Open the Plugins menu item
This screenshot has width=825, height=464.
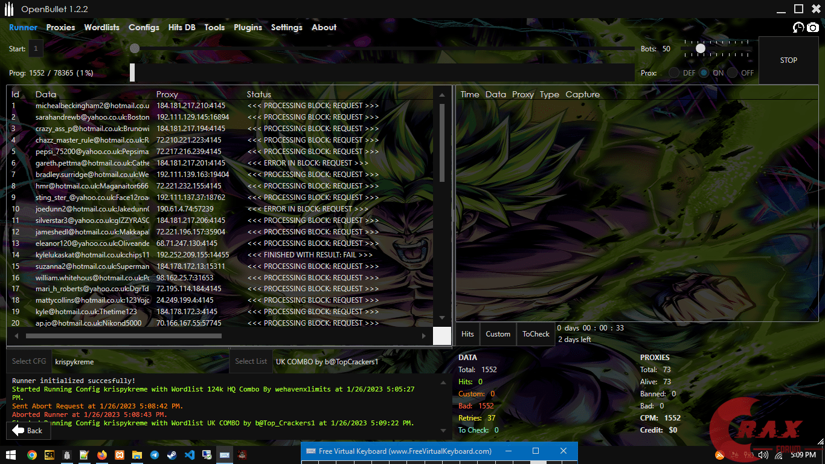click(248, 27)
